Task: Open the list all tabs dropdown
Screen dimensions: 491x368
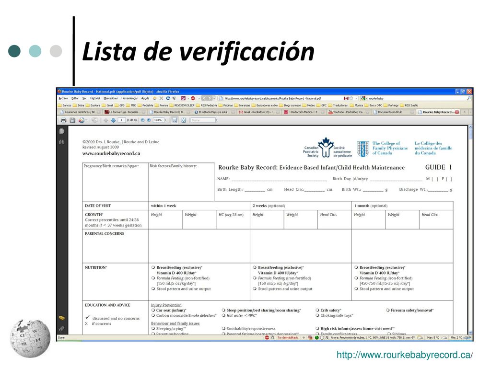Action: coord(470,112)
